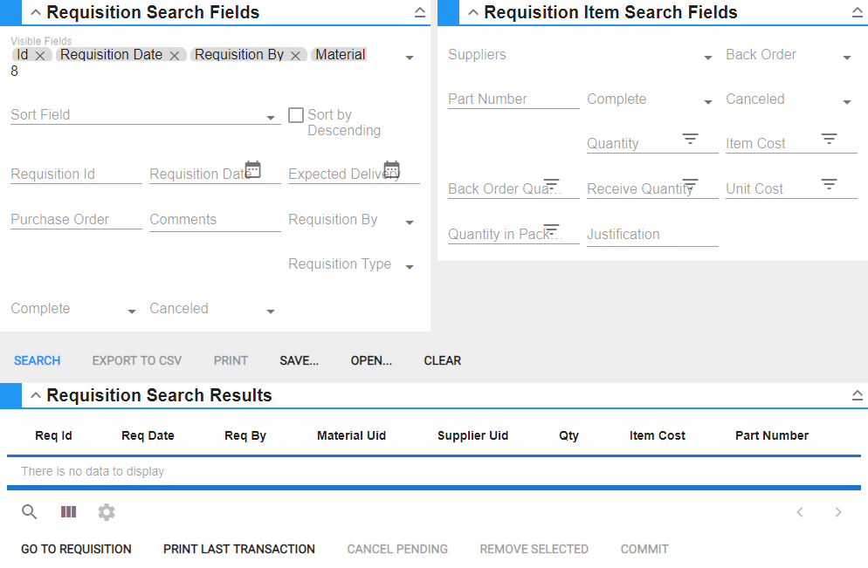
Task: Click the Part Number input field
Action: click(513, 99)
